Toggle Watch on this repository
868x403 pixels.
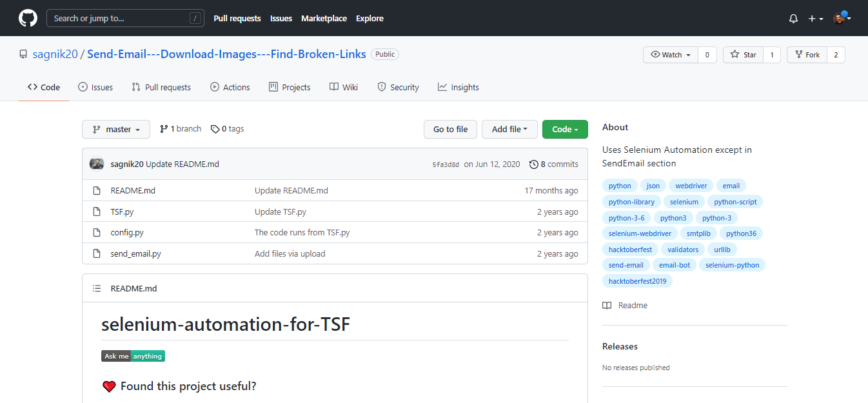point(671,55)
